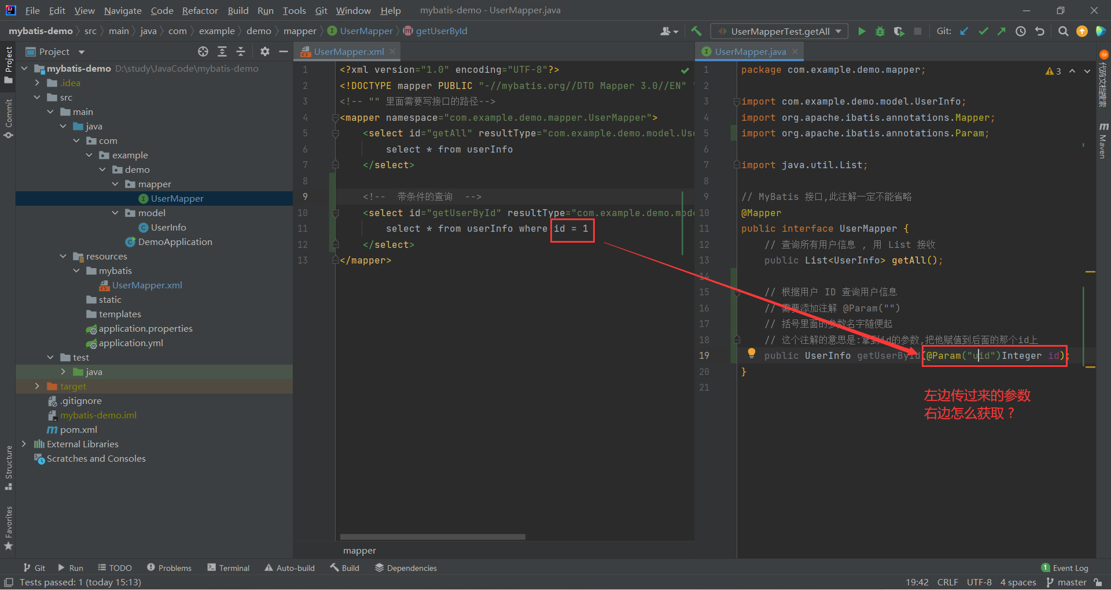Screen dimensions: 1111x590
Task: Run the UserMapperTest.getAll configuration
Action: [x=862, y=31]
